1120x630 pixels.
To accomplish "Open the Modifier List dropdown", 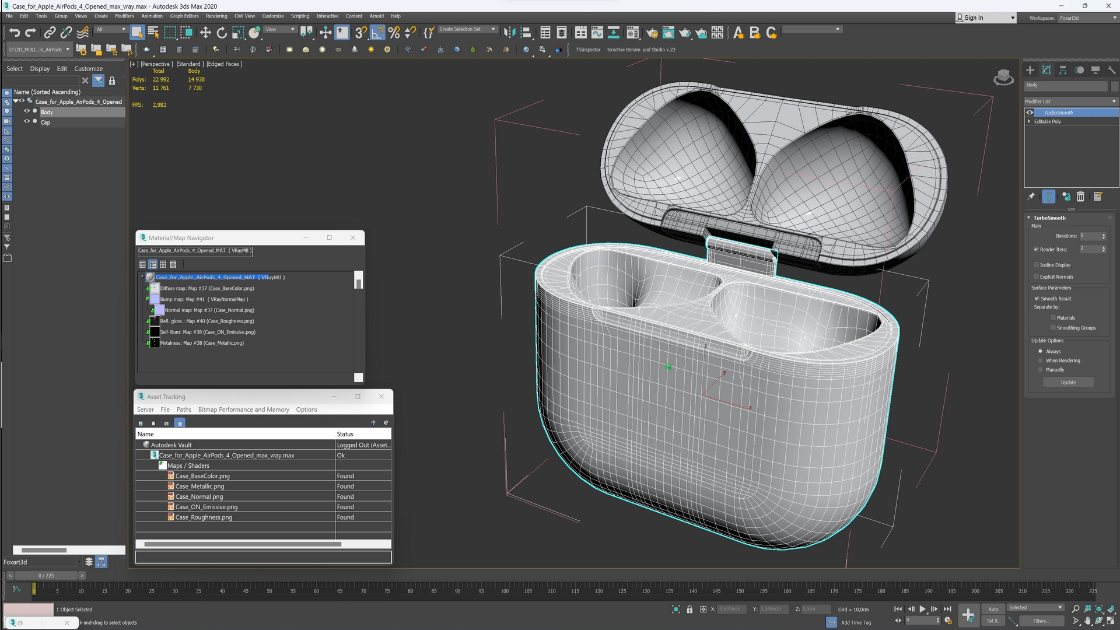I will pyautogui.click(x=1071, y=101).
